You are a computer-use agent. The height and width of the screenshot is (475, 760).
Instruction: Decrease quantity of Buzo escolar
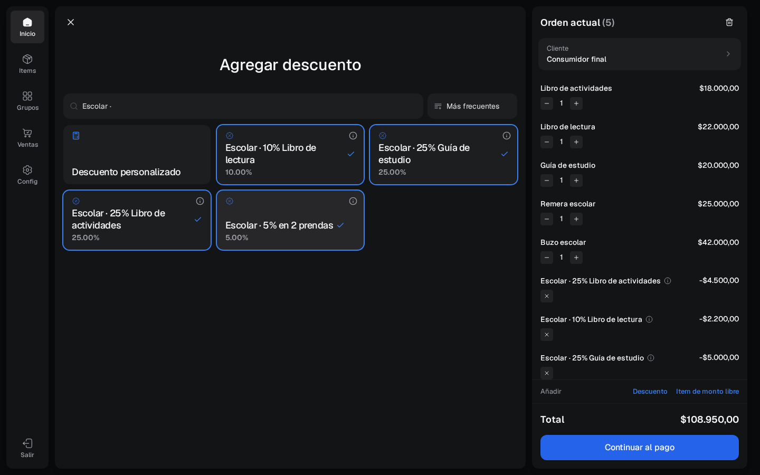coord(547,258)
